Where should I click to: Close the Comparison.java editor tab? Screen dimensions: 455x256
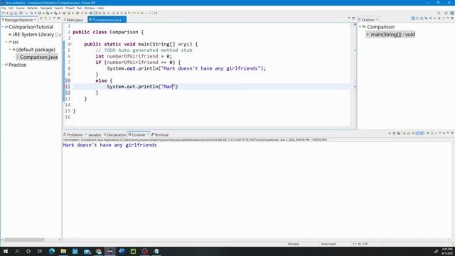pos(124,20)
